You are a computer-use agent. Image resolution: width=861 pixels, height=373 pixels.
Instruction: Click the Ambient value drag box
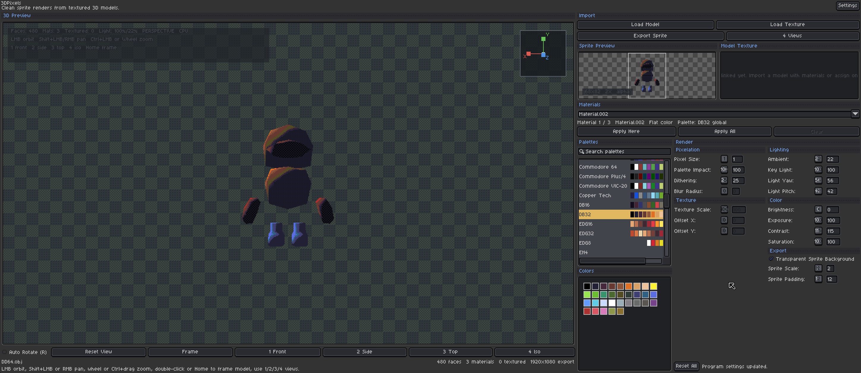click(818, 159)
